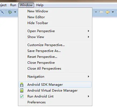Screen dimensions: 117x109
Task: Open the dropdown arrow beside the yellow back arrow
Action: click(113, 12)
